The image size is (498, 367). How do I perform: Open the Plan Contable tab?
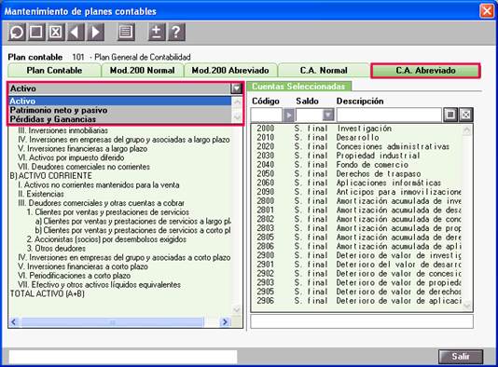54,71
